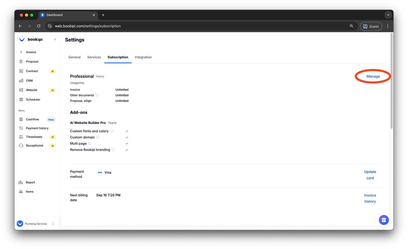Click the Visa card icon
408x249 pixels.
click(100, 172)
